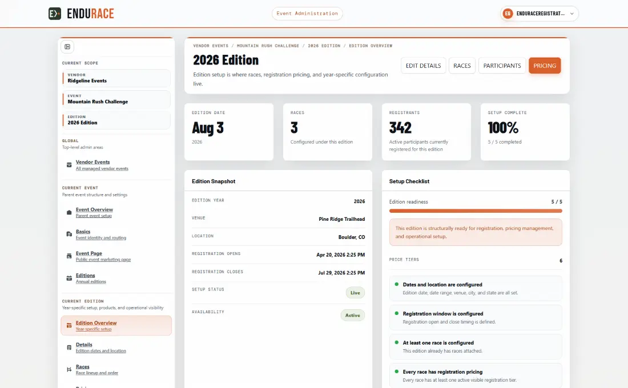Click the Setup Checklist heading

pos(409,181)
